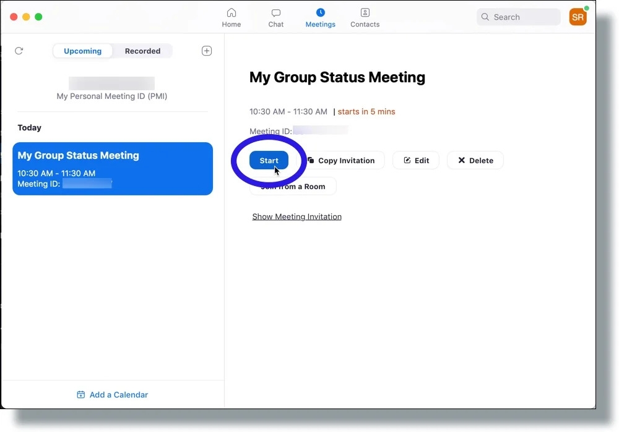Screen dimensions: 619x432
Task: Delete the scheduled meeting
Action: tap(475, 161)
